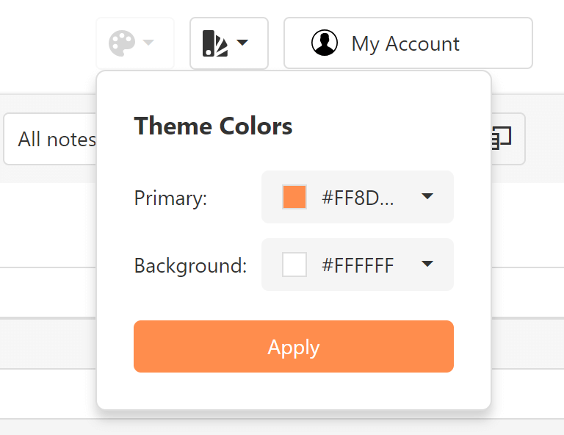Open the My Account menu
The image size is (564, 435).
coord(408,43)
